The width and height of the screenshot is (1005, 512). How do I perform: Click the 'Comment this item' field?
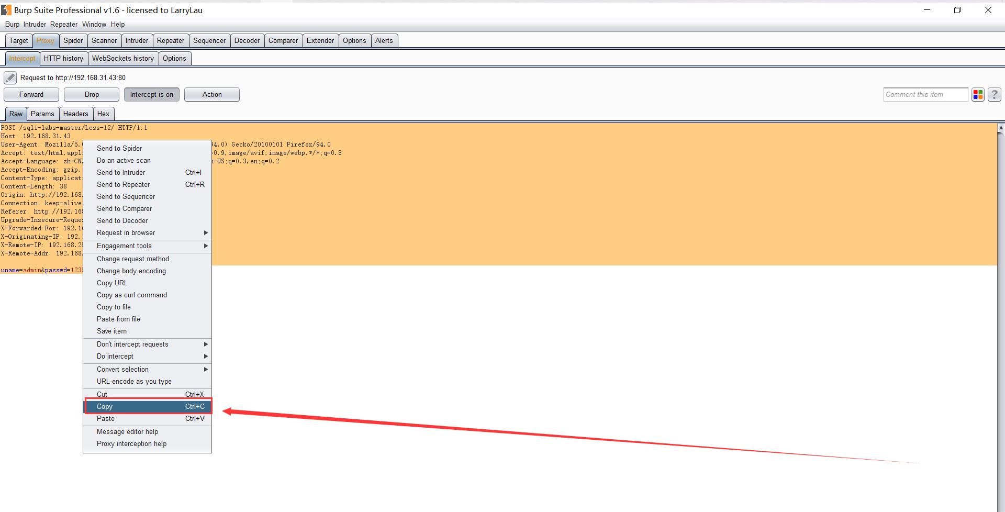click(x=925, y=95)
